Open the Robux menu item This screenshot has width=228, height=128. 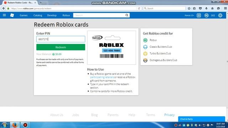pos(66,15)
